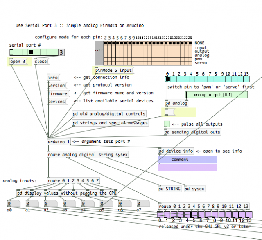Click the a4 number box
This screenshot has height=240, width=262.
[88, 204]
